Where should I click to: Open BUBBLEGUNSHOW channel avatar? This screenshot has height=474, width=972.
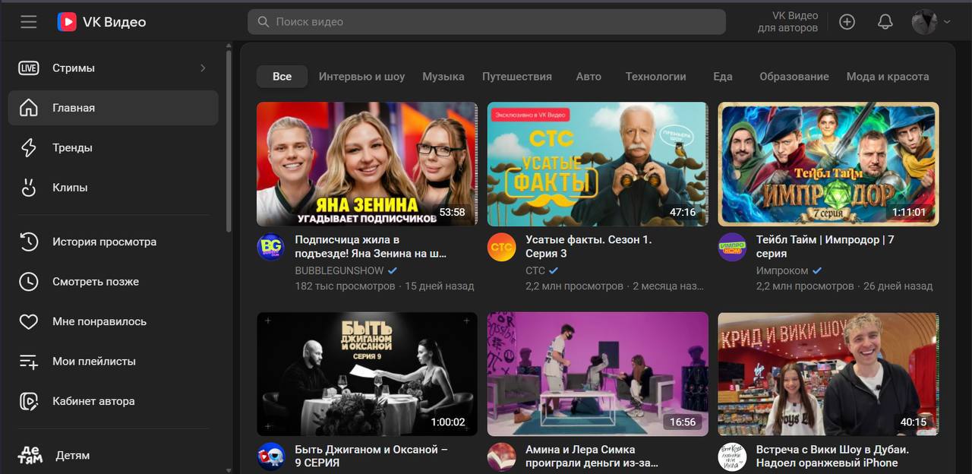(x=271, y=248)
